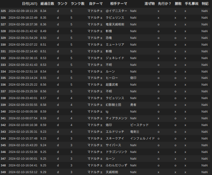Click the timestamp 2024-02-09-21:54:29
Viewport: 212px width, 175px height.
23,38
